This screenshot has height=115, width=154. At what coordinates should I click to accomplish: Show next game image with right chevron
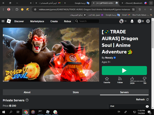pos(93,55)
